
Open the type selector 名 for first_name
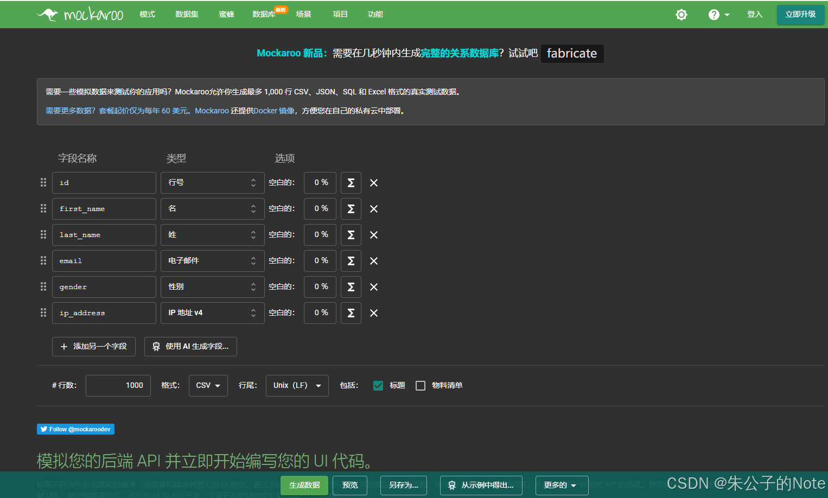213,209
